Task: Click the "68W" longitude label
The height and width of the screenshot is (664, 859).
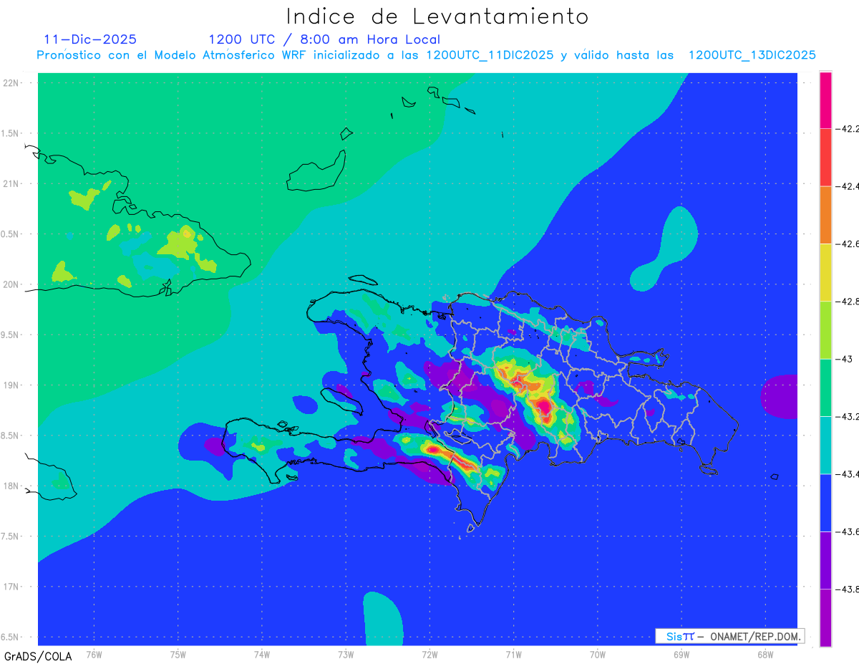Action: coord(765,654)
